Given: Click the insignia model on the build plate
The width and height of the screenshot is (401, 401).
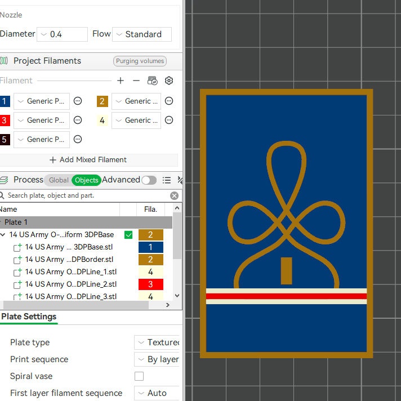Looking at the screenshot, I should coord(286,224).
